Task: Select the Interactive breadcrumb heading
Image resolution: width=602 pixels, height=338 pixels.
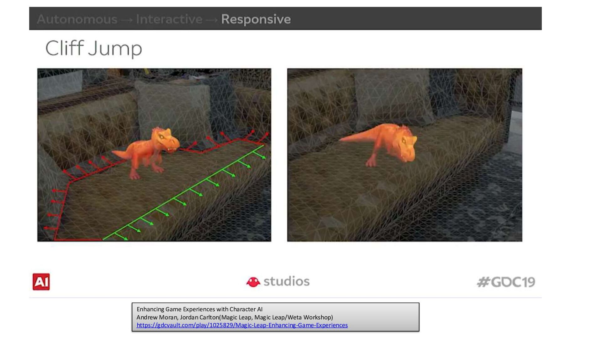Action: pyautogui.click(x=169, y=19)
